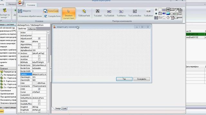This screenshot has height=115, width=206.
Task: Expand the BorderIcons property
Action: tap(19, 65)
